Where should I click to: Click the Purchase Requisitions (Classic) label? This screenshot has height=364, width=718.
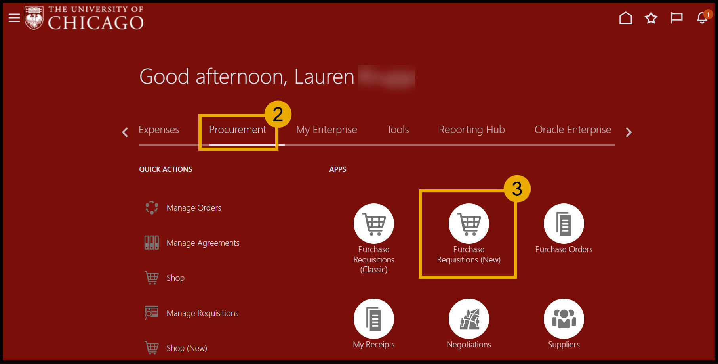[374, 260]
